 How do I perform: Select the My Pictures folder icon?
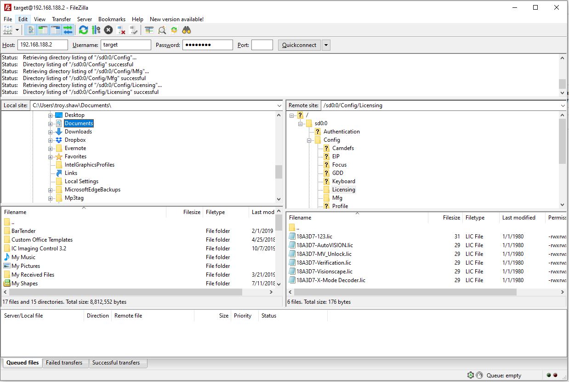7,266
